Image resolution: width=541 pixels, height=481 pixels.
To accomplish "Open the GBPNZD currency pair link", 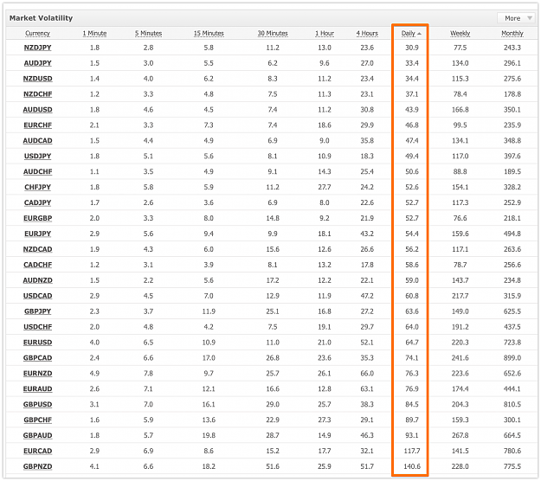I will tap(37, 466).
